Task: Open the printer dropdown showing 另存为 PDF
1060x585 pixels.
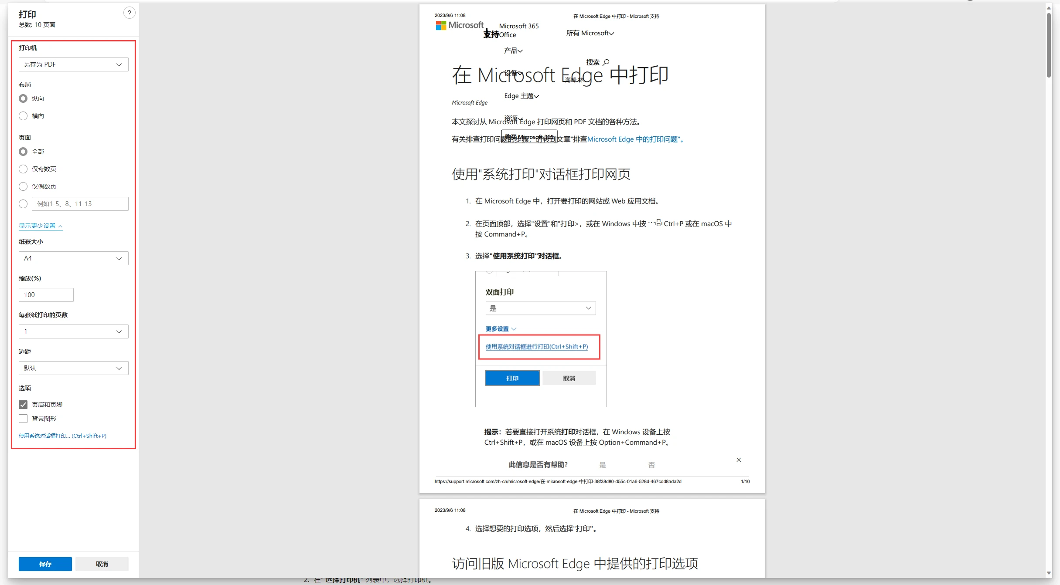Action: pos(73,64)
